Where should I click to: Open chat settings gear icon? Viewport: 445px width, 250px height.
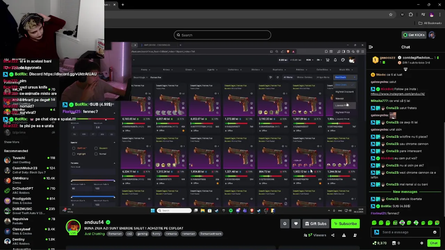tap(422, 243)
